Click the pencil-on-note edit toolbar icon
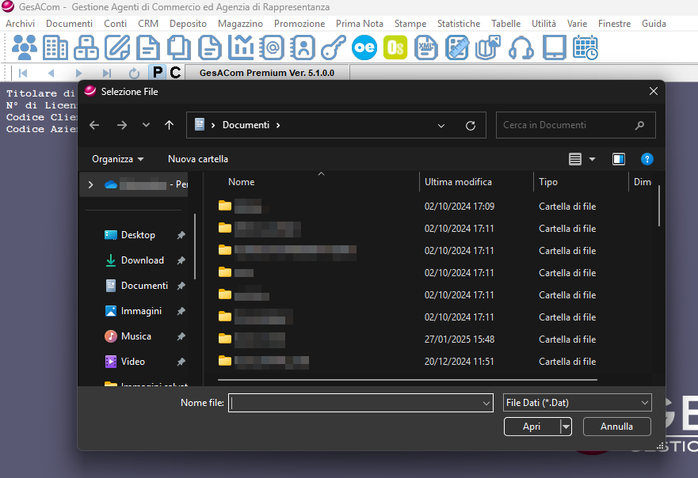Viewport: 698px width, 478px height. (117, 47)
